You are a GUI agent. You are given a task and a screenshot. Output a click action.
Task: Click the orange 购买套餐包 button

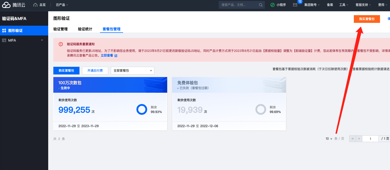click(367, 19)
